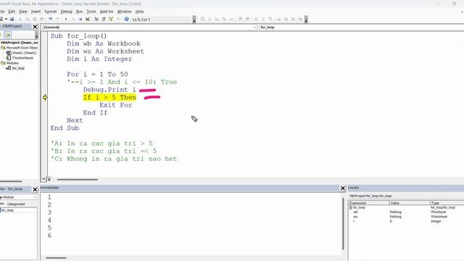
Task: Click value 6 in Immediate window
Action: click(x=49, y=236)
